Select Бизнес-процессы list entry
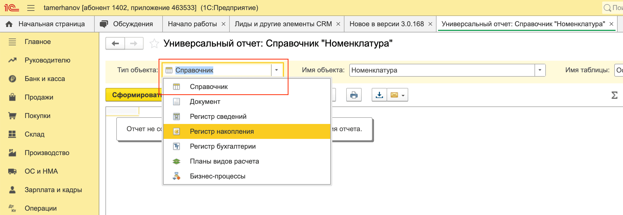 [x=247, y=176]
